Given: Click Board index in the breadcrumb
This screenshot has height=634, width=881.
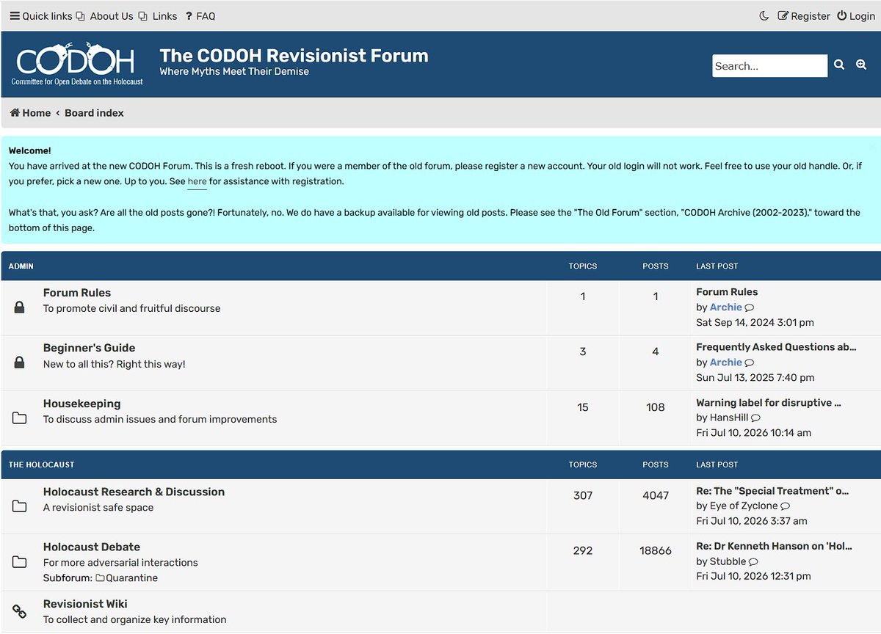Looking at the screenshot, I should (94, 113).
